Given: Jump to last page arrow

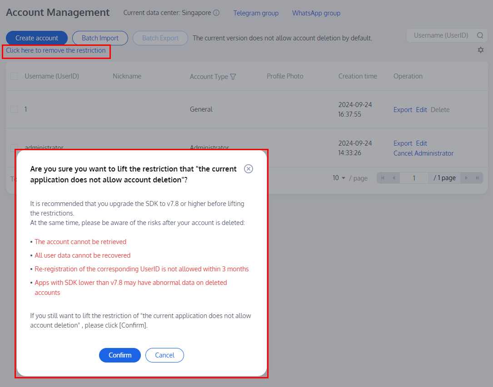Looking at the screenshot, I should (x=477, y=178).
